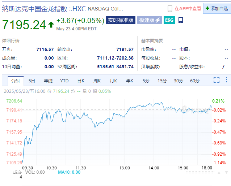
Task: Select the 月K chart tab
Action: coord(113,81)
